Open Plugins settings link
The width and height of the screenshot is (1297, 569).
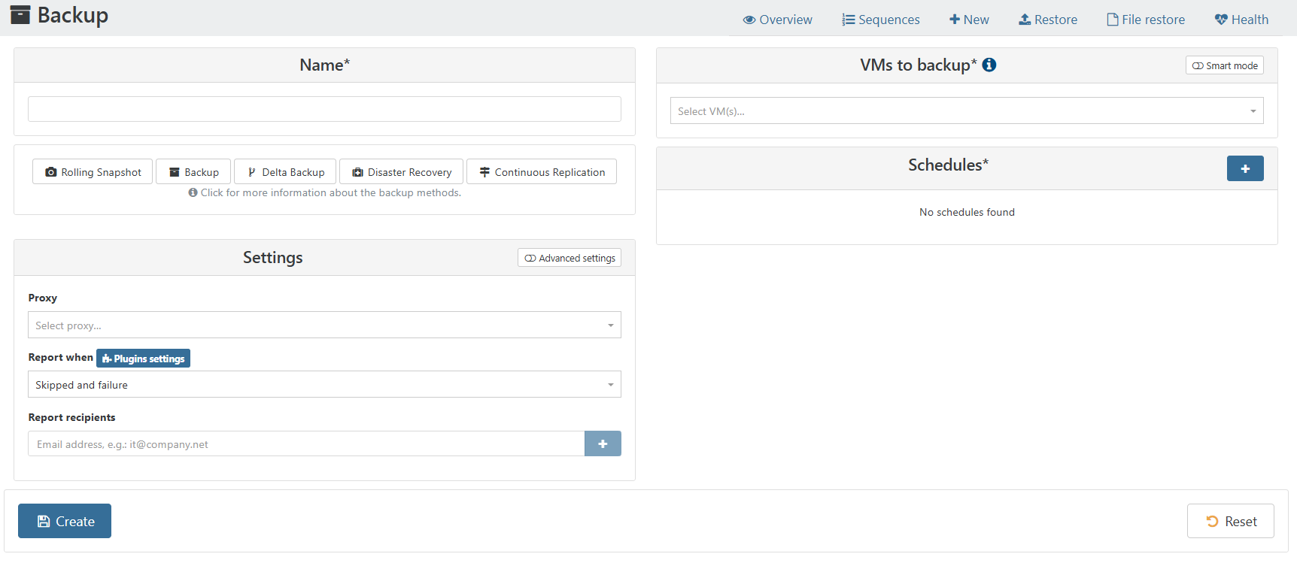coord(143,359)
